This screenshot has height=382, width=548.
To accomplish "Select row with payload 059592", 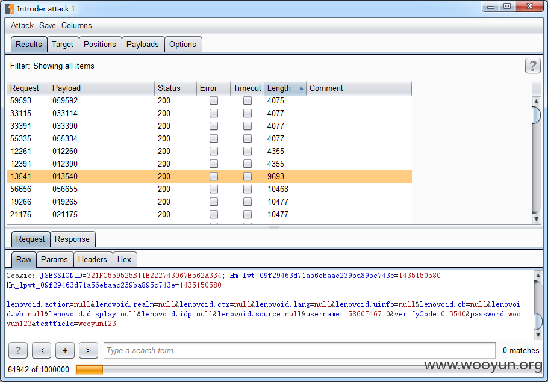I will point(210,100).
